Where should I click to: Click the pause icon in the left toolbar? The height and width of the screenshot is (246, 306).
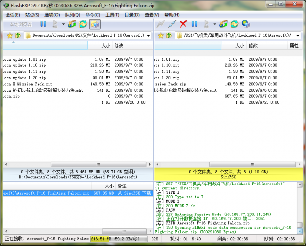(x=43, y=24)
